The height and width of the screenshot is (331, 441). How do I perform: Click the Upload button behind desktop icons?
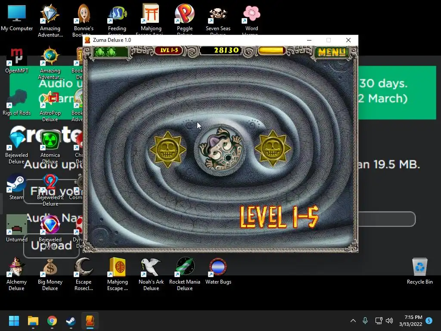click(x=51, y=245)
